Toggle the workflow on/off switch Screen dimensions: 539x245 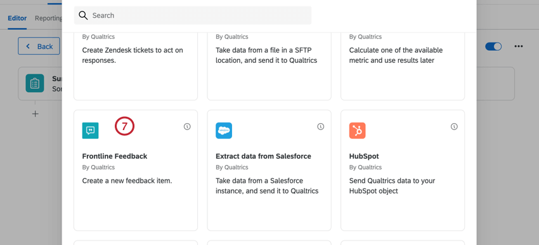click(x=493, y=46)
